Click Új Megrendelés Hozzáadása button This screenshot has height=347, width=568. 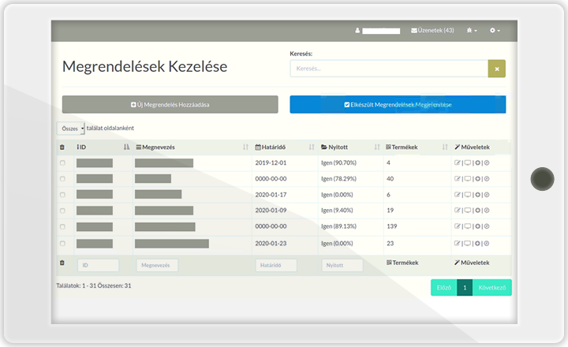(170, 104)
